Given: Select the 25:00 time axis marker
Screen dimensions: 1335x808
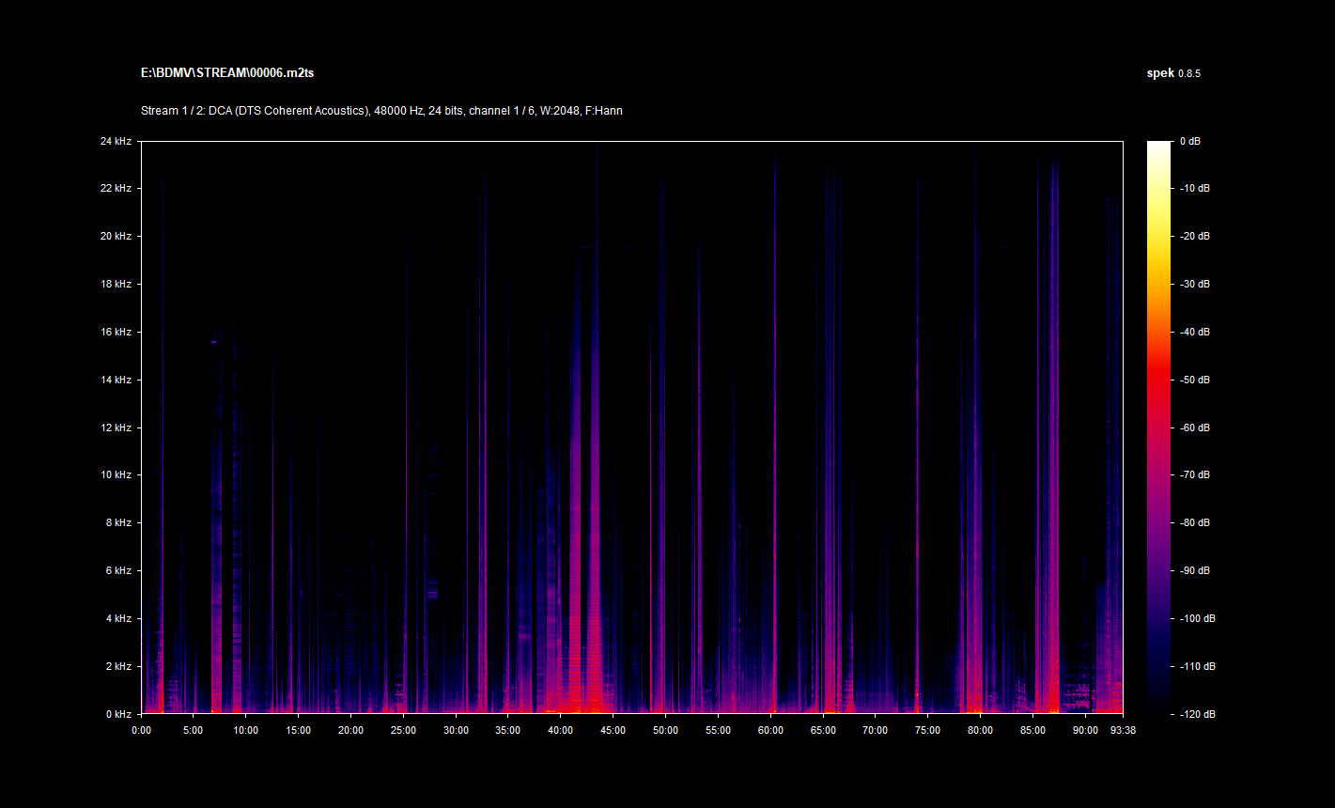Looking at the screenshot, I should point(403,729).
